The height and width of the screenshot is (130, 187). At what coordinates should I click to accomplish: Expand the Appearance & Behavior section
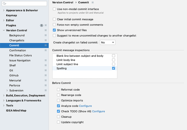[x=4, y=10]
